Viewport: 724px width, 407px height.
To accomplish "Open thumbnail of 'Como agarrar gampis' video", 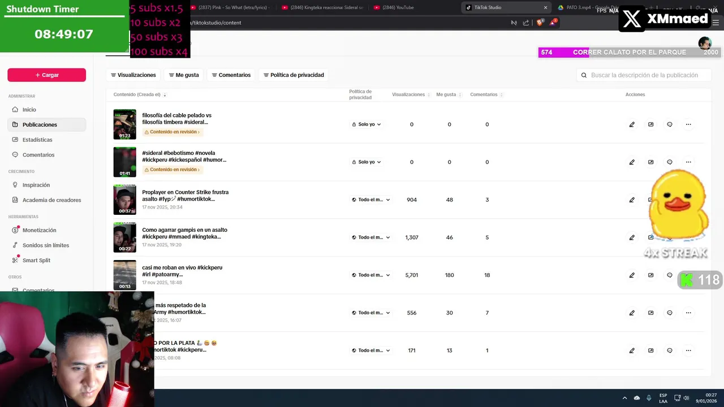I will 124,237.
